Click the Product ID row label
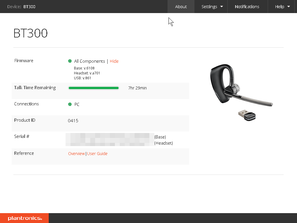Screen dimensions: 297x223 pyautogui.click(x=25, y=120)
